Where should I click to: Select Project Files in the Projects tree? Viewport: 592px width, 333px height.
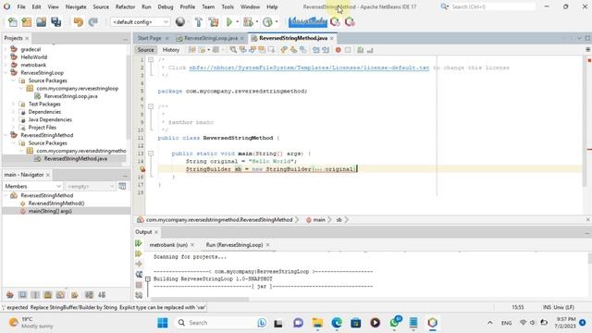[x=43, y=128]
